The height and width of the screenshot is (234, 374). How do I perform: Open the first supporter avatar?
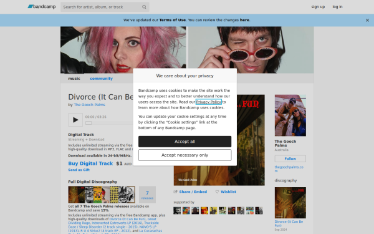click(177, 211)
